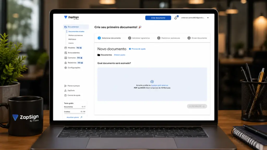Image resolution: width=267 pixels, height=150 pixels.
Task: Open Antecedentes via its sidebar icon
Action: pos(65,53)
